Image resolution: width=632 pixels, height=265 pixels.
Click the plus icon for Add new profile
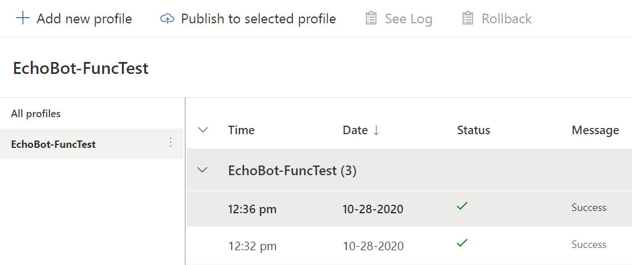22,19
